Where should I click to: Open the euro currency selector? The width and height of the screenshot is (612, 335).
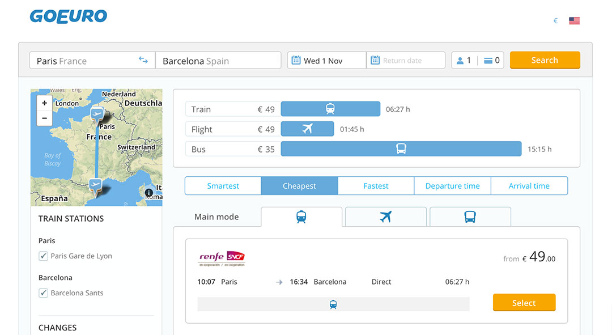tap(555, 21)
